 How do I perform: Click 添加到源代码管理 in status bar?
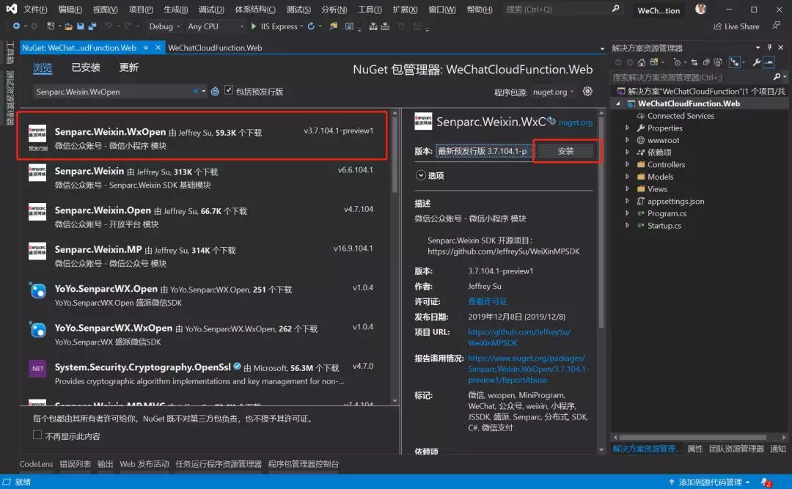709,482
